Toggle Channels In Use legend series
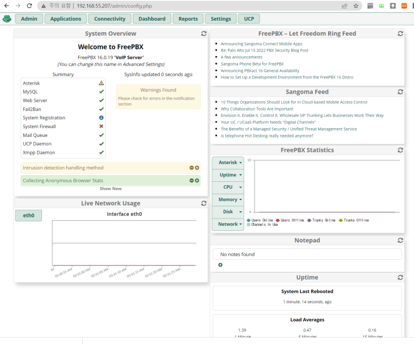The height and width of the screenshot is (344, 414). point(262,224)
